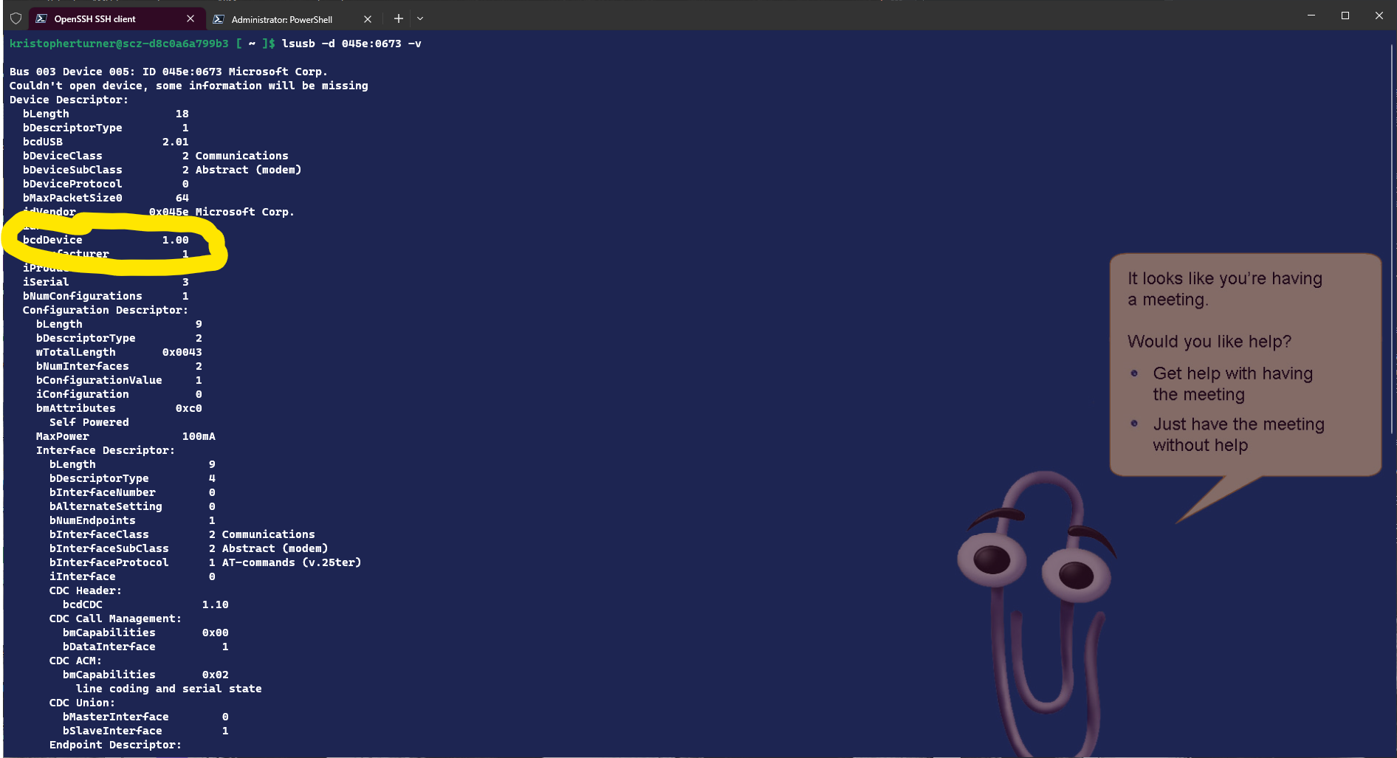
Task: Click the highlighted bcdDevice 1.00 line
Action: tap(106, 240)
